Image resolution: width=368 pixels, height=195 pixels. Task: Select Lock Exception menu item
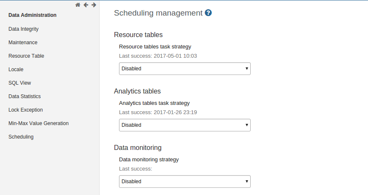click(x=26, y=110)
